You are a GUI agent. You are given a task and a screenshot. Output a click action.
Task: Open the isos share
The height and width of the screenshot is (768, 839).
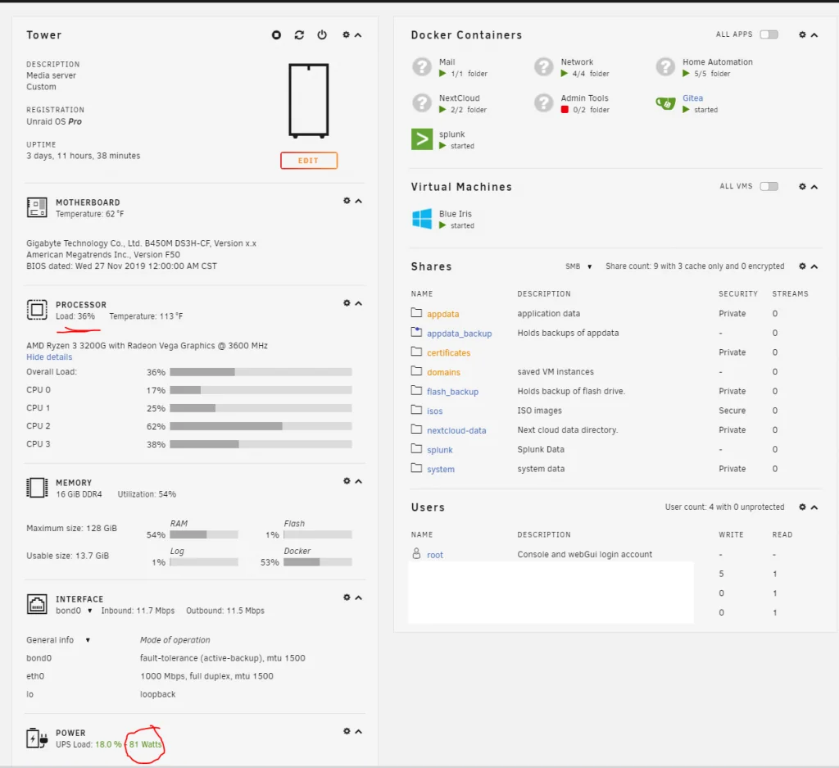434,411
